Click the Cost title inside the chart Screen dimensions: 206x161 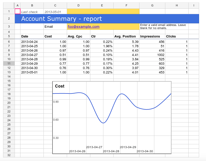pos(60,86)
